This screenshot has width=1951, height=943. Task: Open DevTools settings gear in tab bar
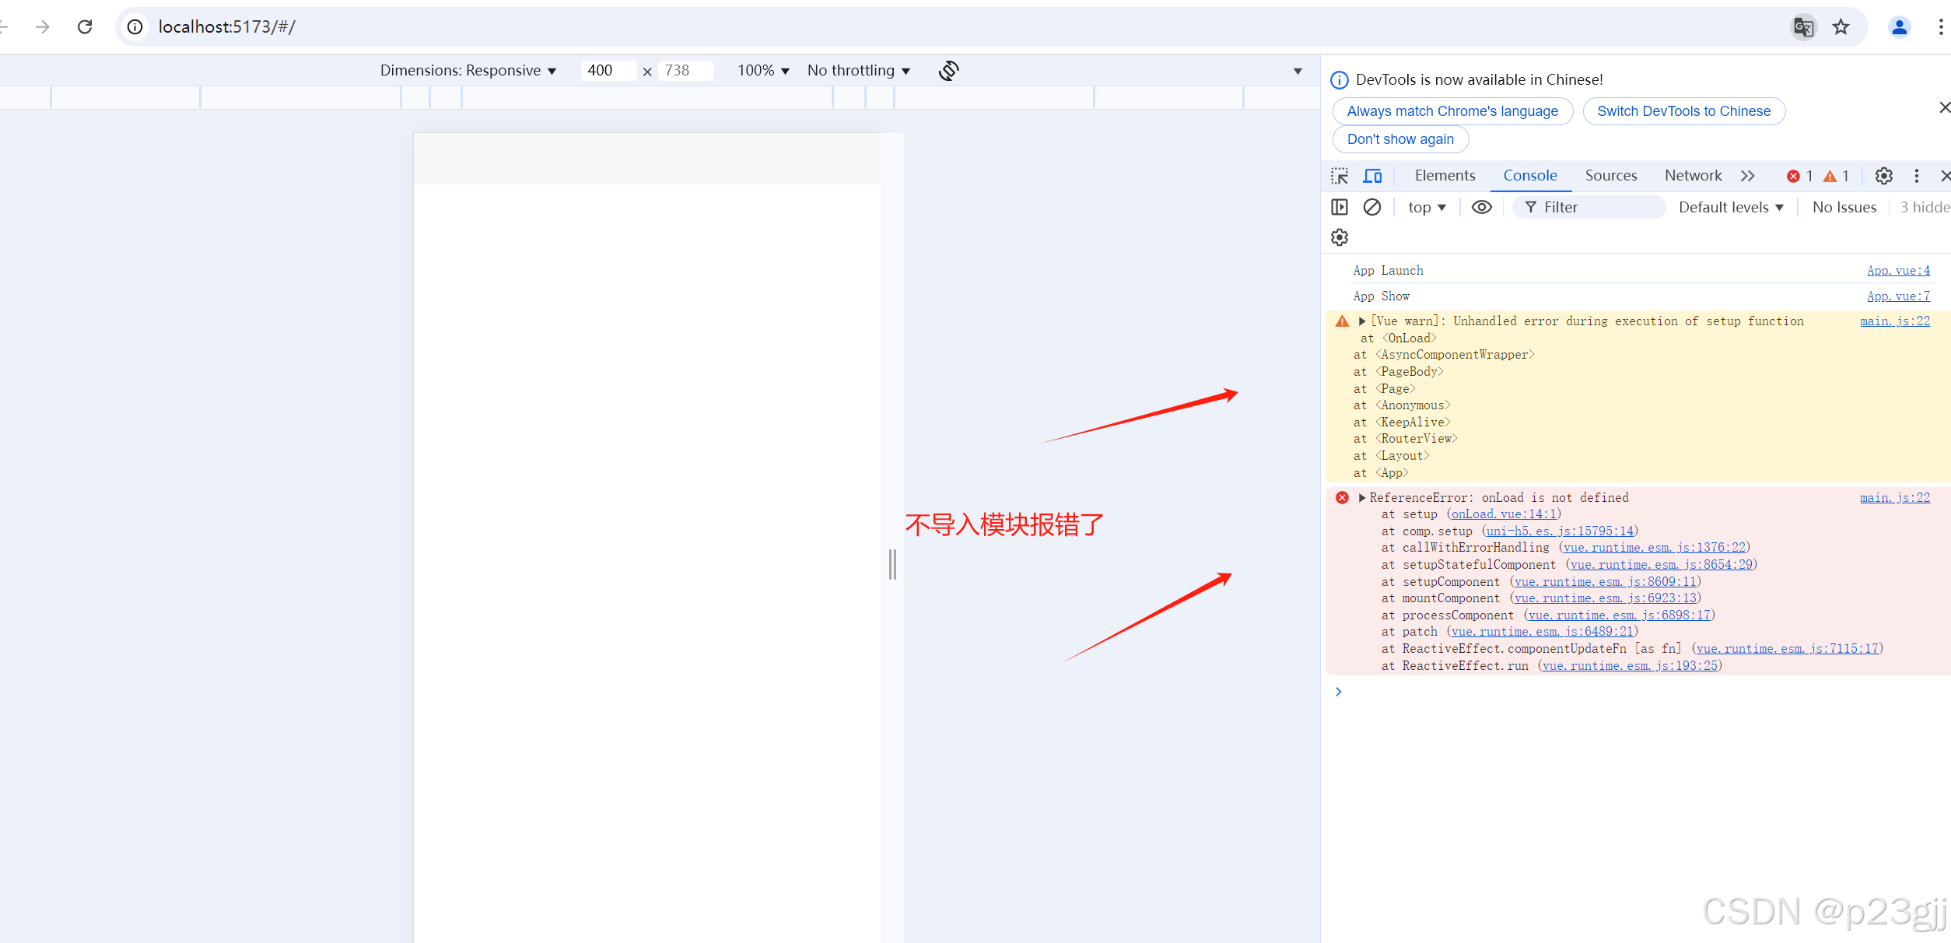pos(1883,176)
